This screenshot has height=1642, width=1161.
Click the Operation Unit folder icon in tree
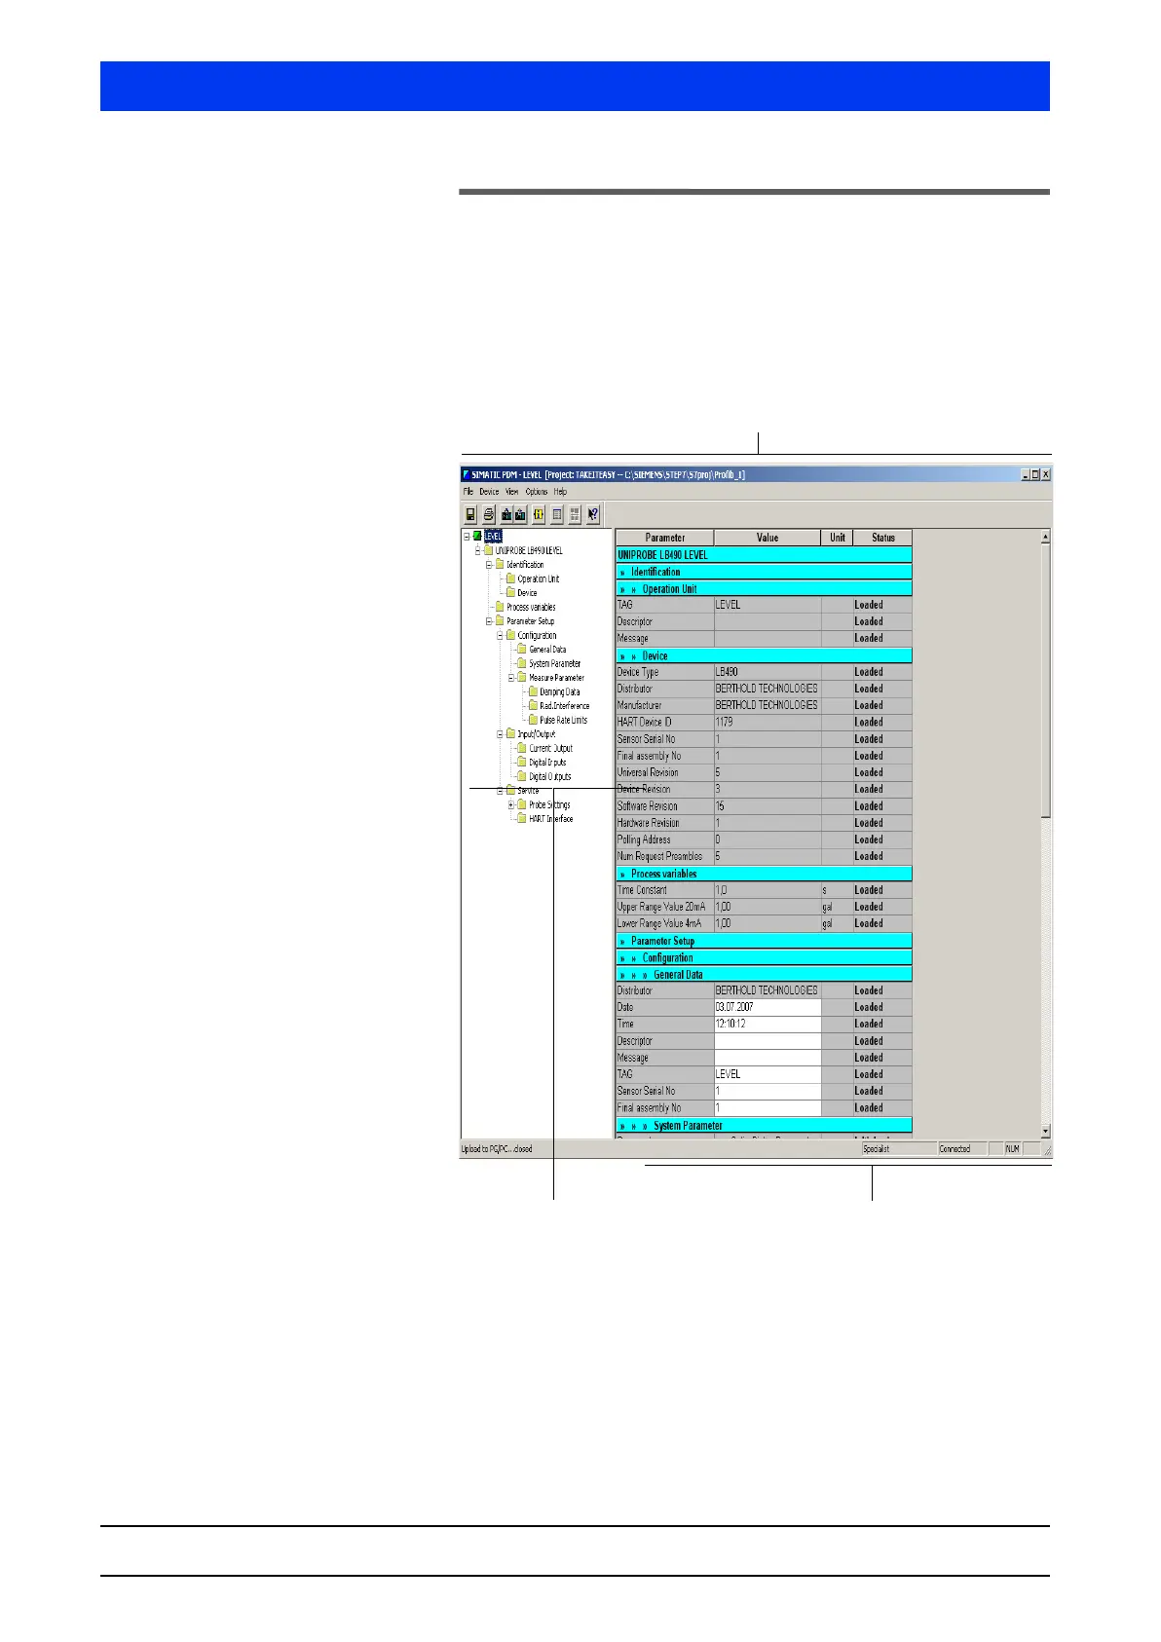(510, 578)
